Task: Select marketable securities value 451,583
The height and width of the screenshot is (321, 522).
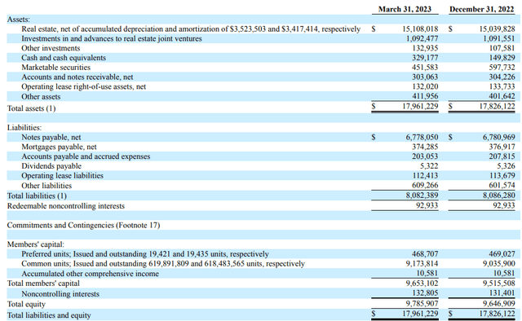Action: pos(425,68)
